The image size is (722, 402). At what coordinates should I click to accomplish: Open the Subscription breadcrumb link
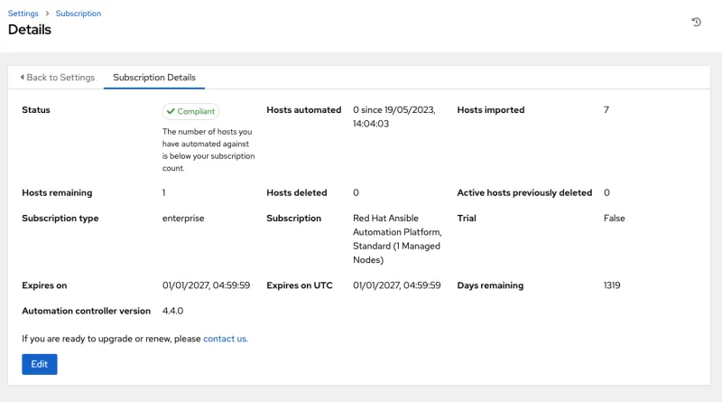point(79,14)
